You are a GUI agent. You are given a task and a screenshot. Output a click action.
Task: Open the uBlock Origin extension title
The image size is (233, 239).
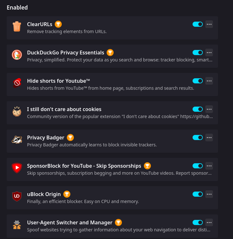[44, 194]
